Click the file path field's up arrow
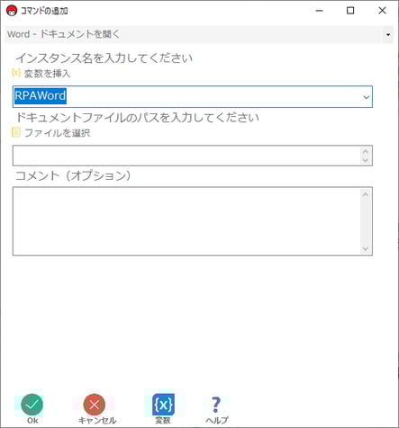This screenshot has height=428, width=399. pos(366,151)
